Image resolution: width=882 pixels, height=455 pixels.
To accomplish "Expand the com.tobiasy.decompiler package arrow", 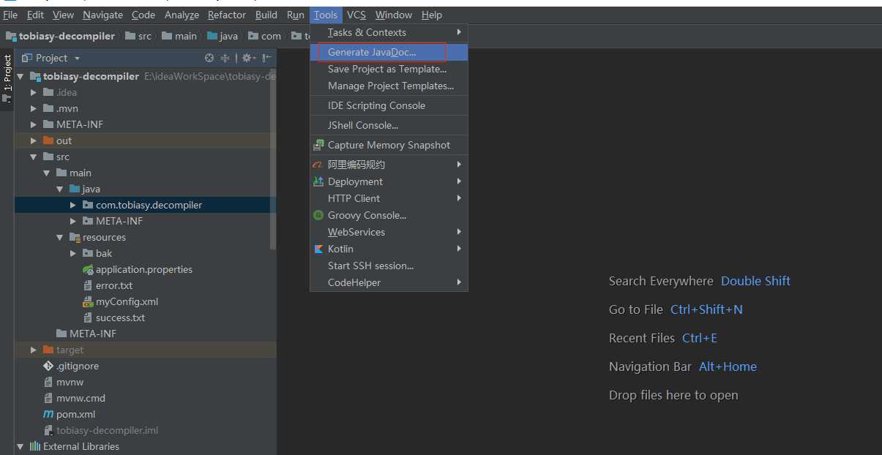I will point(73,205).
